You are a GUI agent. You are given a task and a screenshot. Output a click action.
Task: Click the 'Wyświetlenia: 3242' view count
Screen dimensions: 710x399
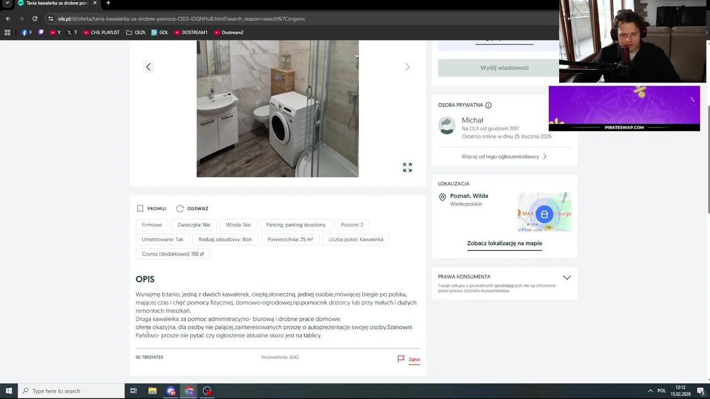[280, 357]
